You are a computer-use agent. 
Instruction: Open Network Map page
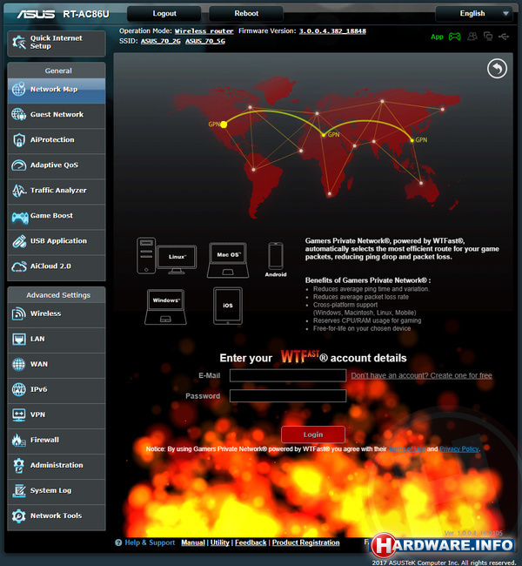click(57, 90)
